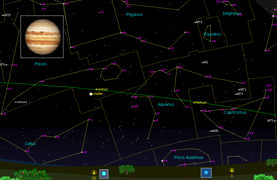Select the M33 deep-sky object
Screen dimensions: 277x180
[7, 15]
